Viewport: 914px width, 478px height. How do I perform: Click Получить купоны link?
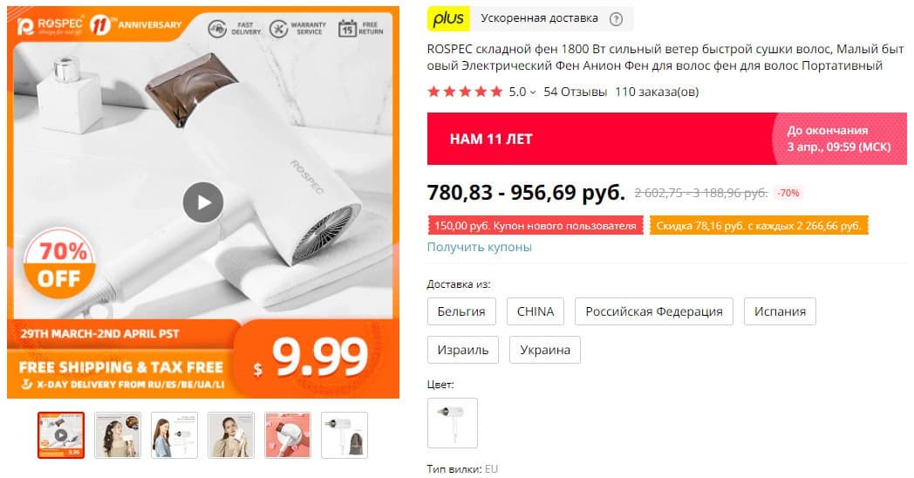[x=479, y=247]
